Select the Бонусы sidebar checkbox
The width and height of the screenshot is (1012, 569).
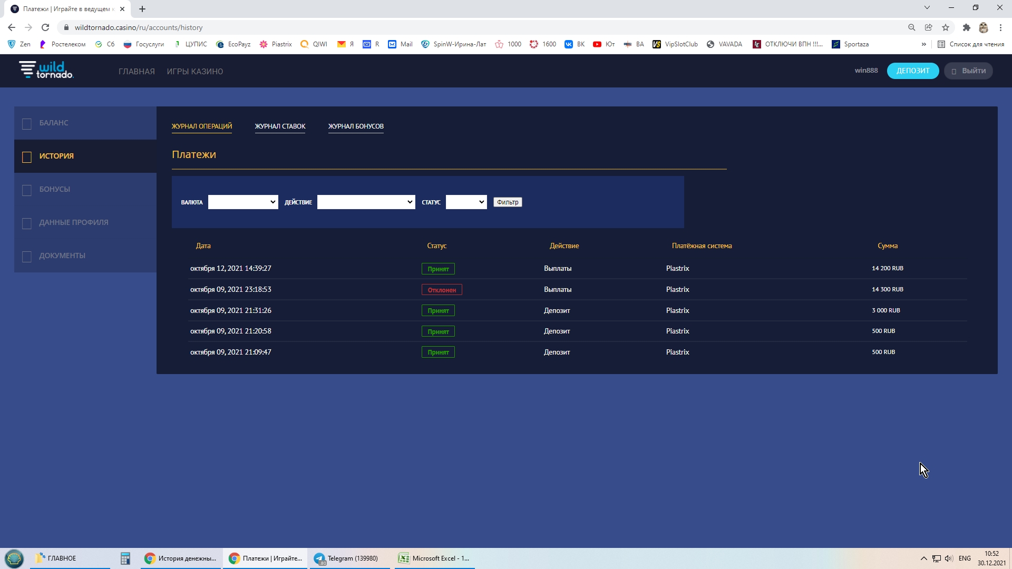(x=27, y=190)
